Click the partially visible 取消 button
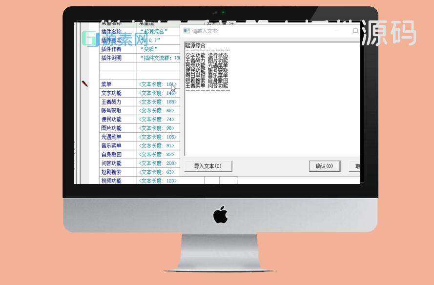The width and height of the screenshot is (434, 285). coord(356,166)
